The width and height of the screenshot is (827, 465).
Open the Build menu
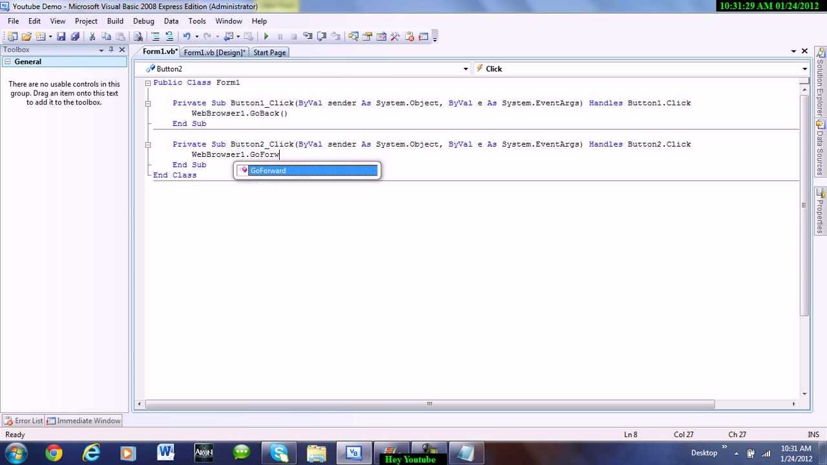coord(115,21)
